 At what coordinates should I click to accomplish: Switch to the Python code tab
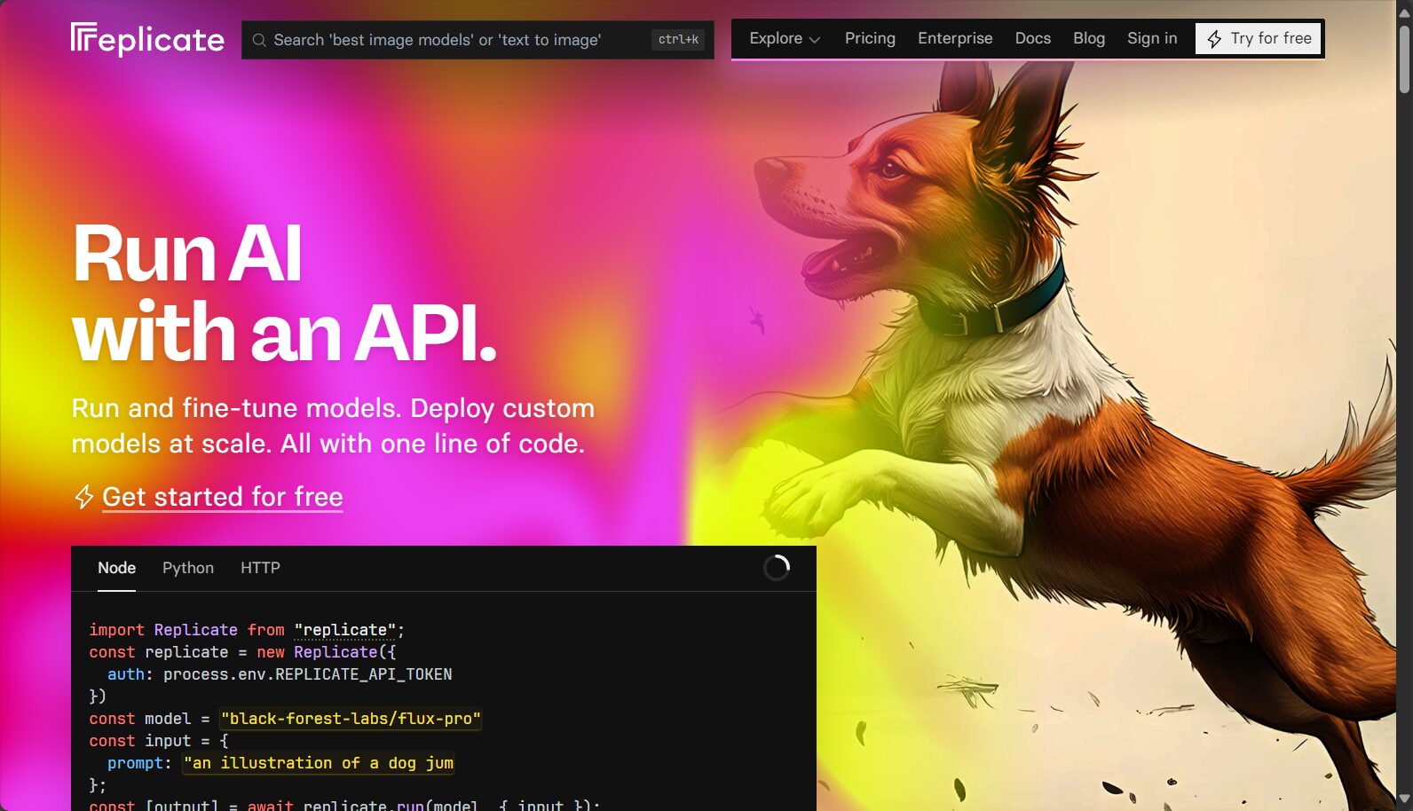pos(188,568)
